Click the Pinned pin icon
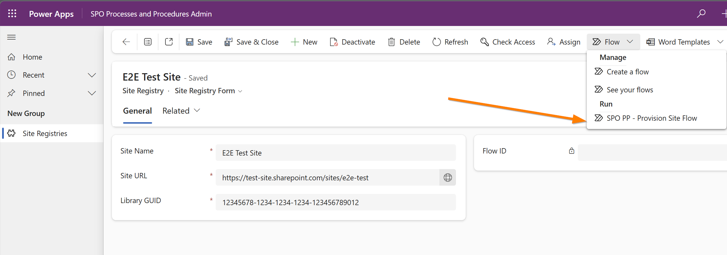The height and width of the screenshot is (255, 727). (12, 93)
